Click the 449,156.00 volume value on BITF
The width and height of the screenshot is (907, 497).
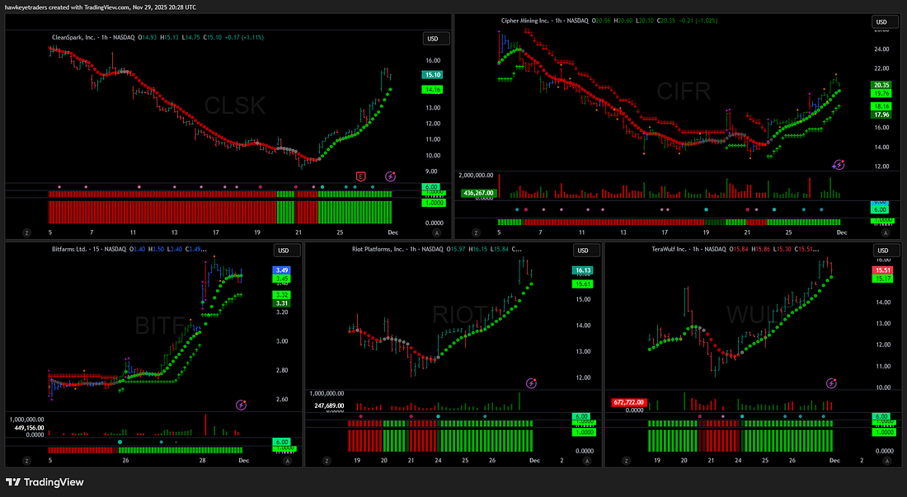pyautogui.click(x=28, y=429)
